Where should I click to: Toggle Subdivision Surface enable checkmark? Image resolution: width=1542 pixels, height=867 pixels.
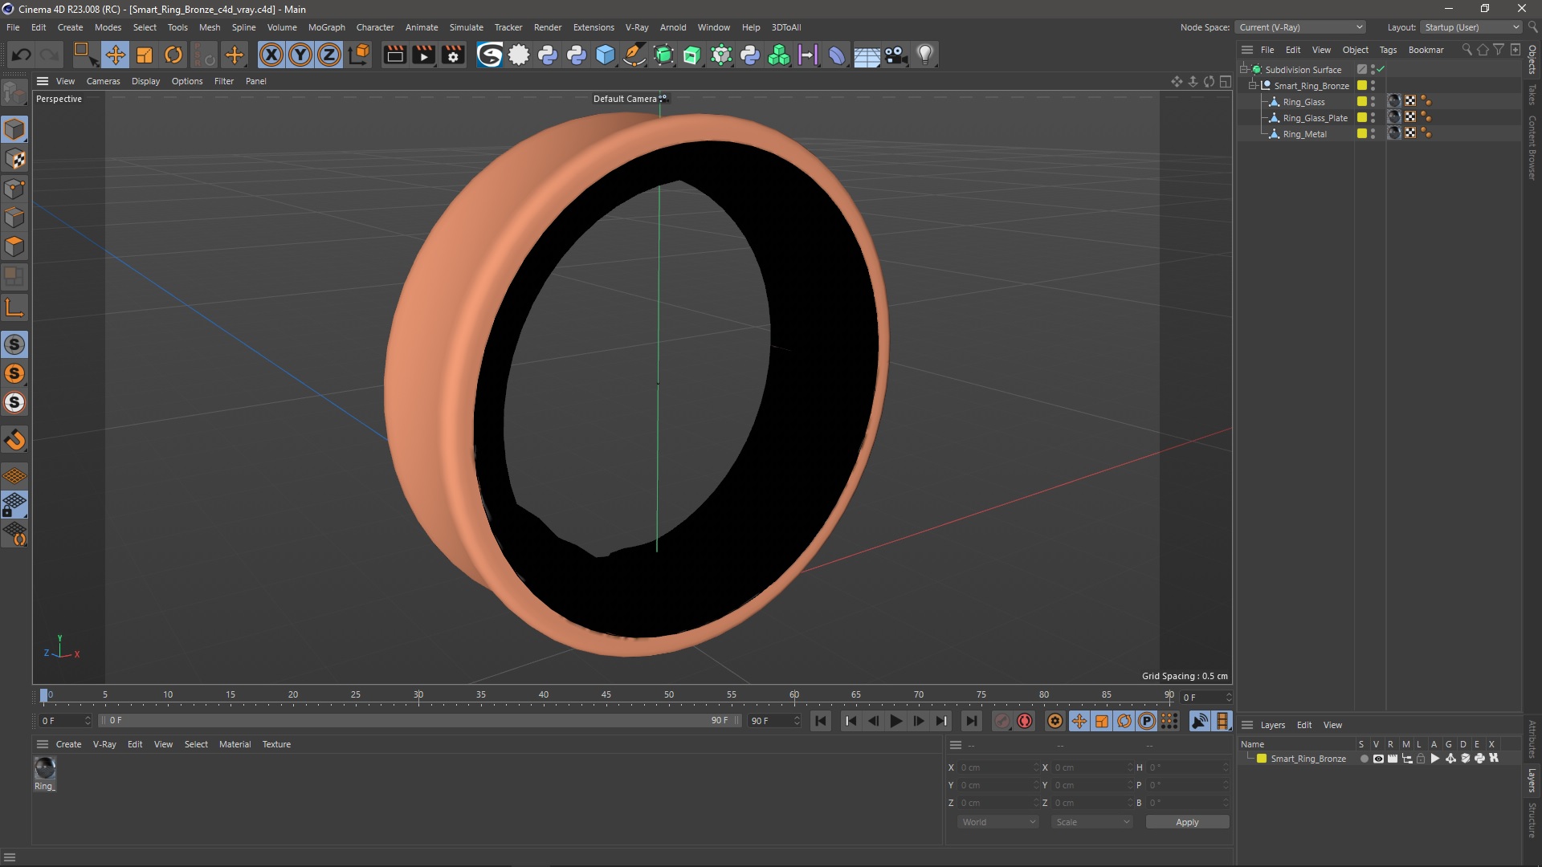point(1381,70)
